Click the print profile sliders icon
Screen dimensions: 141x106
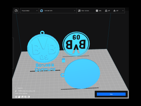(79, 11)
